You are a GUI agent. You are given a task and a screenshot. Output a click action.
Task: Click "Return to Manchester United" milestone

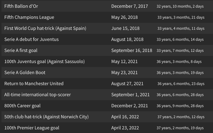click(34, 83)
